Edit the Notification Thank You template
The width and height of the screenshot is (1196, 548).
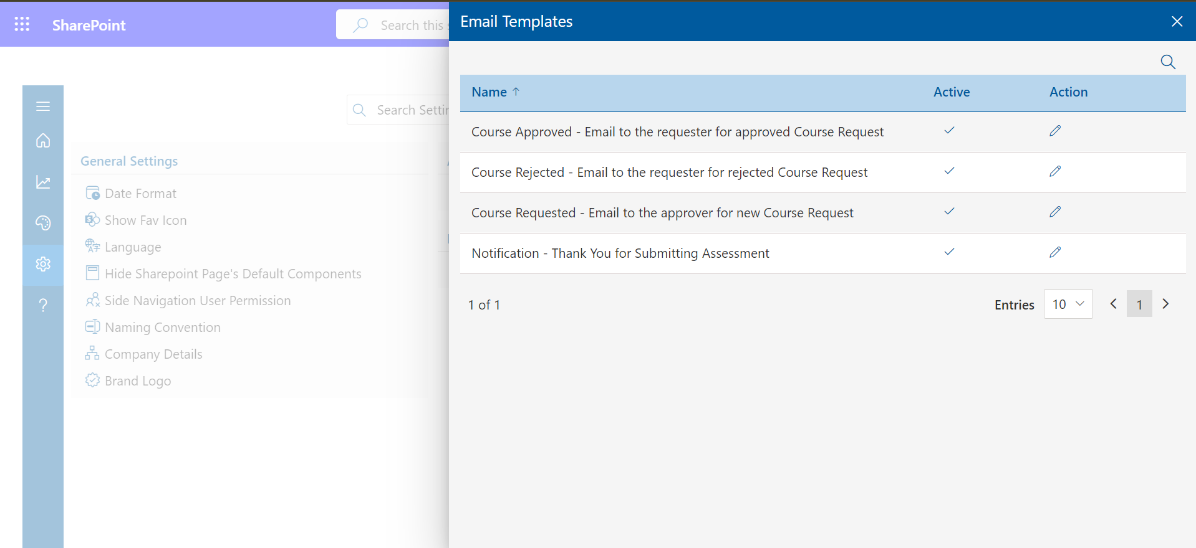click(x=1055, y=252)
